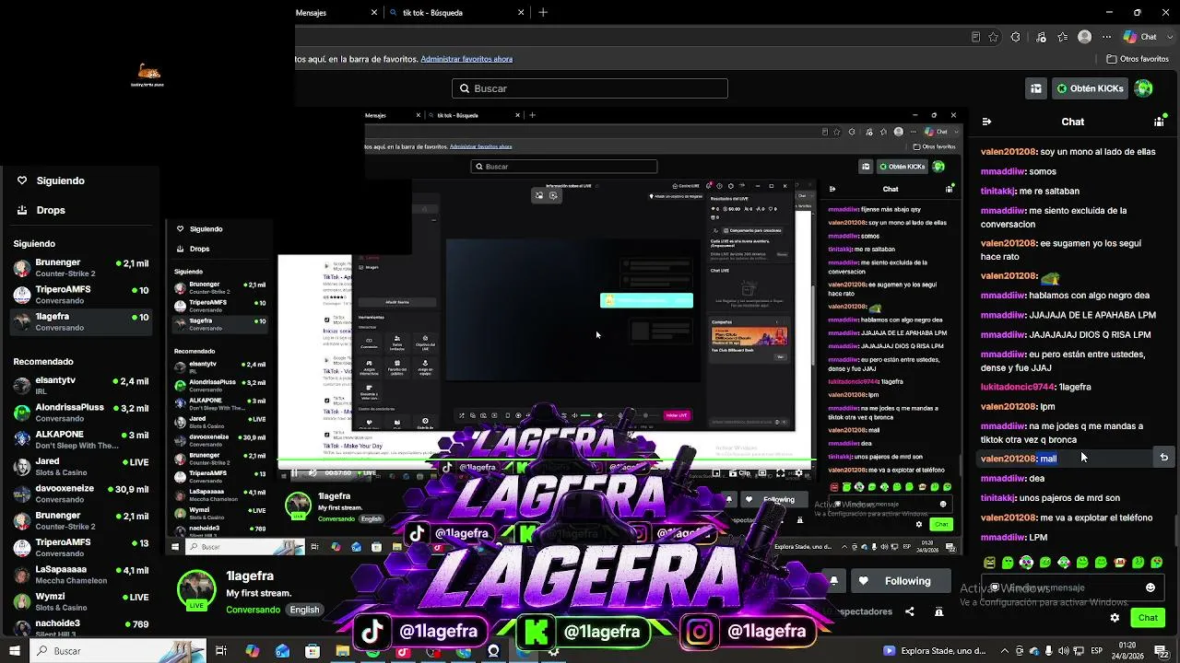Focus the Kick Buscar search field

coord(590,88)
